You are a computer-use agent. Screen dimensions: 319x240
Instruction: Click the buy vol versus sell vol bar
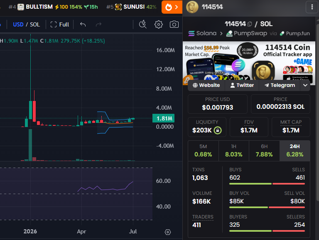click(x=267, y=207)
